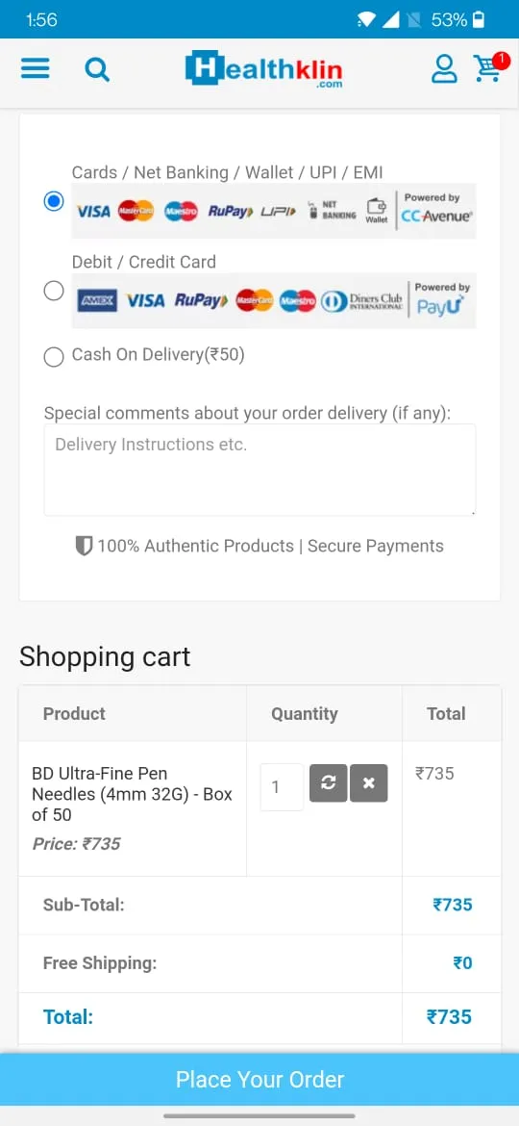Click the delivery instructions text area
The height and width of the screenshot is (1126, 519).
259,470
